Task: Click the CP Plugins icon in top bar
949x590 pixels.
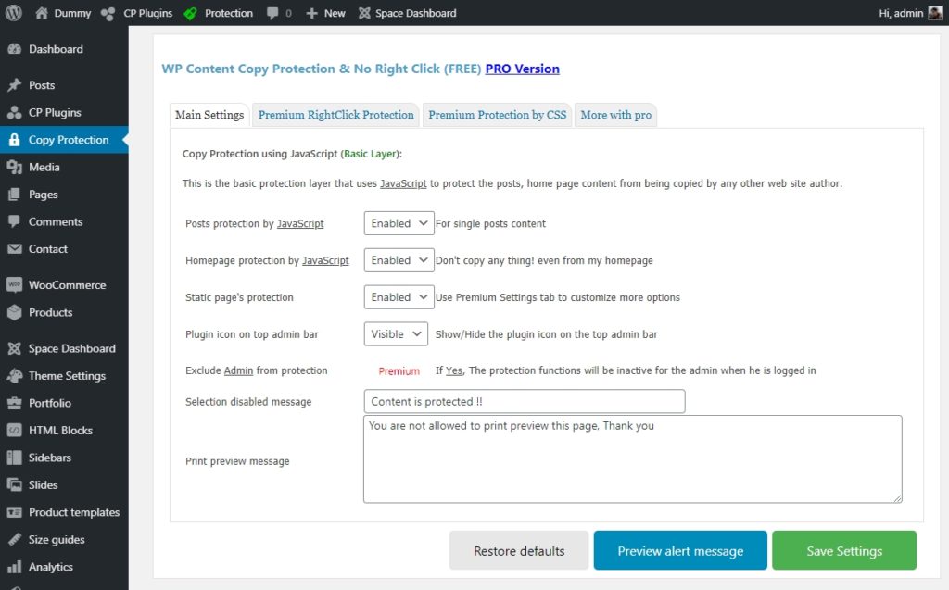Action: [x=108, y=13]
